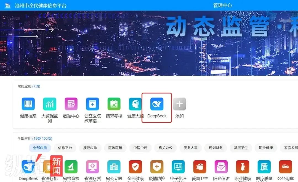
Task: Click the 添加 plus icon
Action: [179, 104]
